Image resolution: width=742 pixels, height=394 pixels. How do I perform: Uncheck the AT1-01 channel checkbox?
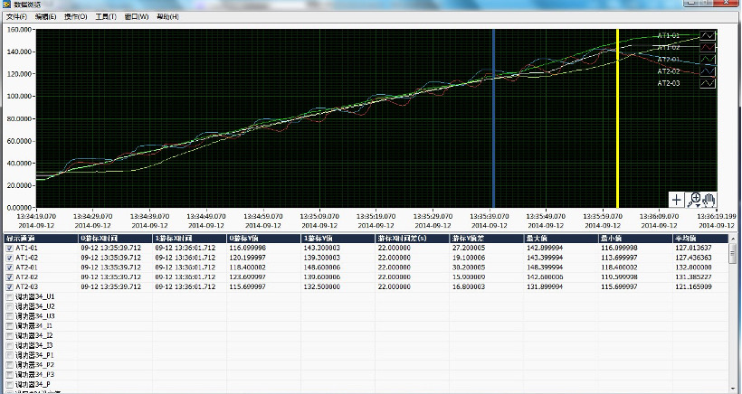[10, 248]
